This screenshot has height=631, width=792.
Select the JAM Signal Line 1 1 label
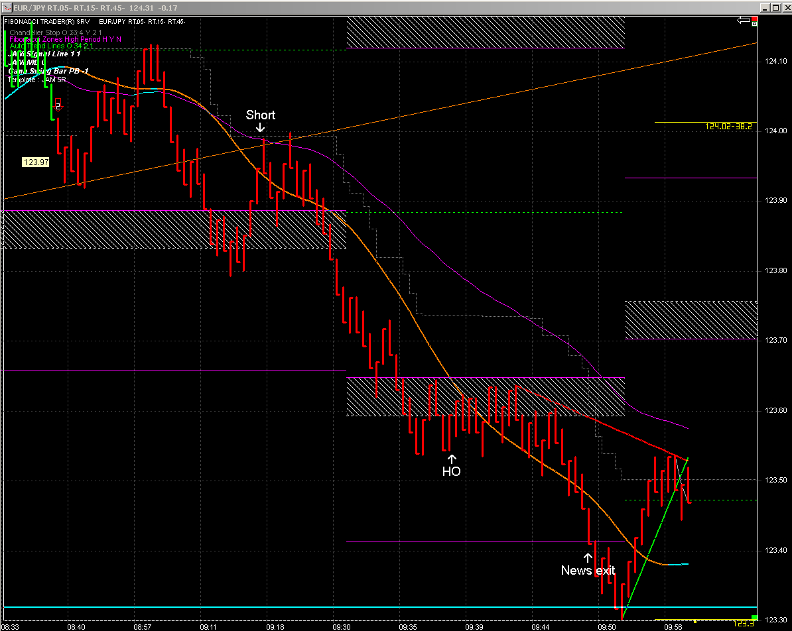click(x=45, y=54)
